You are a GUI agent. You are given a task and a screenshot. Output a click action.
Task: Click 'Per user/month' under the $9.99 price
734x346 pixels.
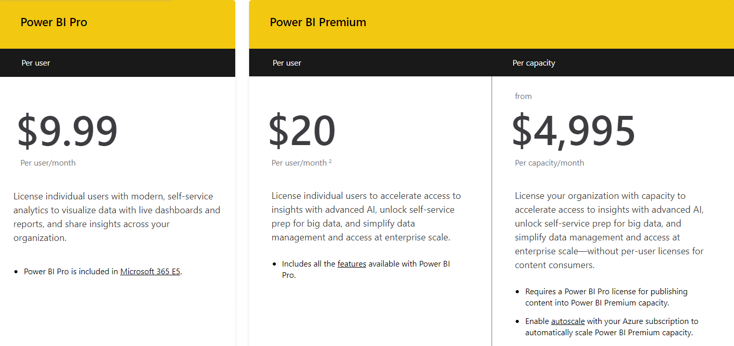point(47,162)
